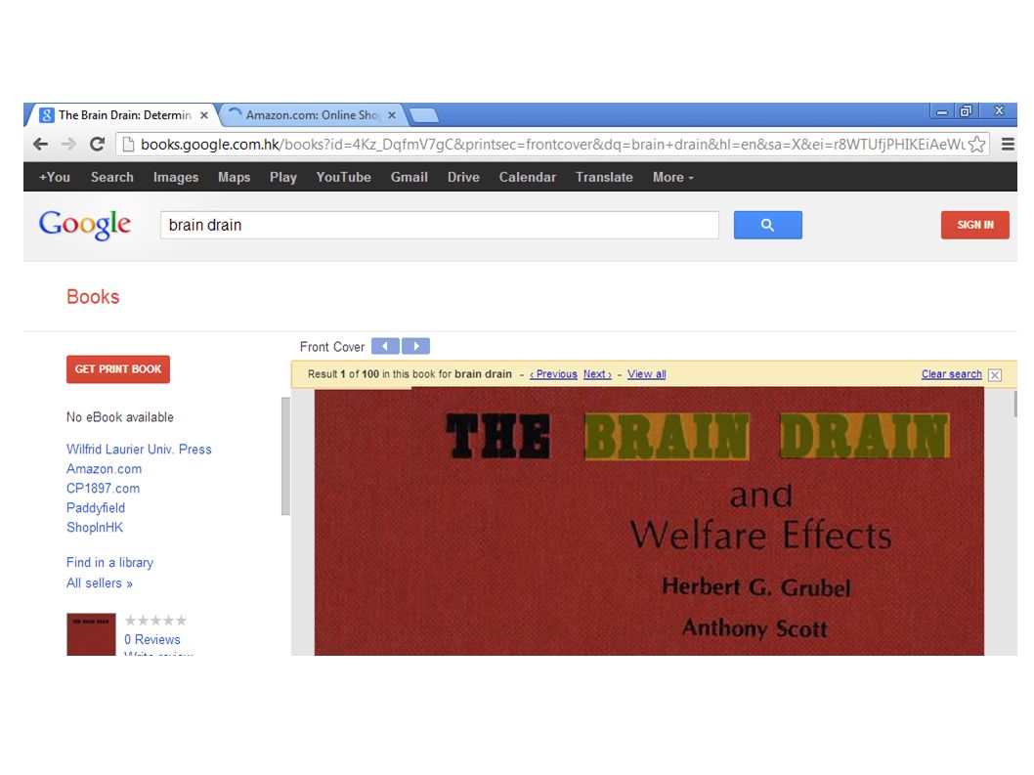Click Clear search link
Screen dimensions: 1034x775
[952, 374]
